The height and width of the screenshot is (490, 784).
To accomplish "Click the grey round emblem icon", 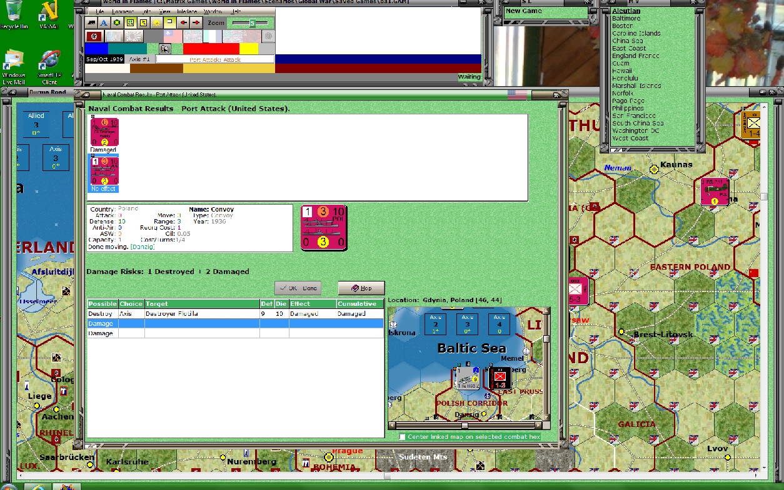I will (268, 36).
